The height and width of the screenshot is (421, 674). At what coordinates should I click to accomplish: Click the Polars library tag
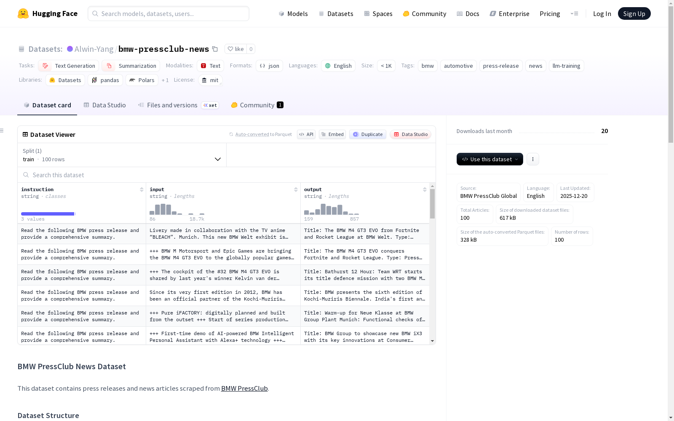(142, 80)
